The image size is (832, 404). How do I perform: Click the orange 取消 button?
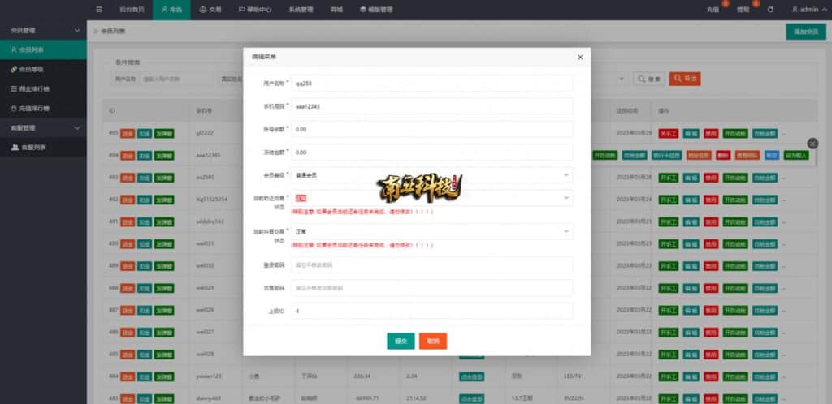tap(433, 341)
